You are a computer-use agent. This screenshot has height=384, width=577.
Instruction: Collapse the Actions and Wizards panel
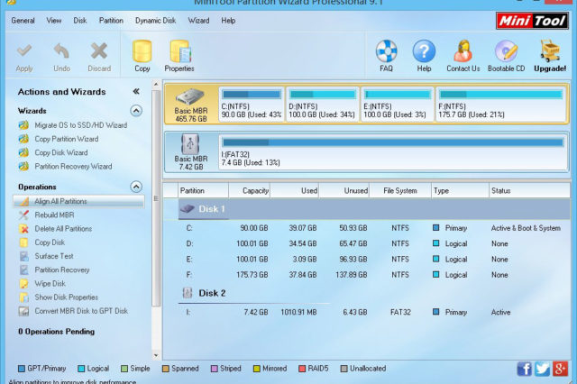pos(136,91)
